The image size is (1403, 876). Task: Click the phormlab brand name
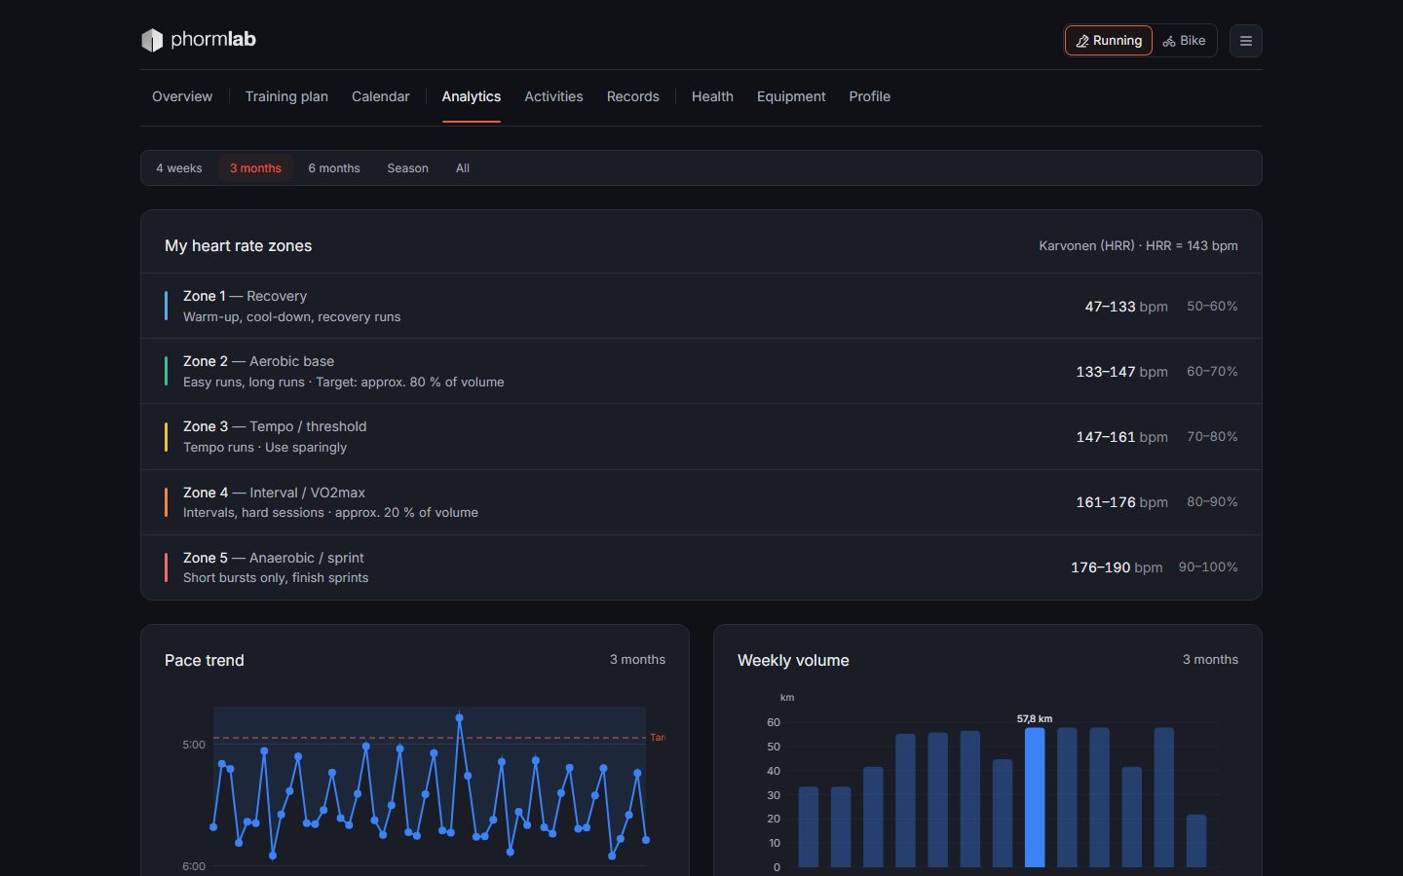tap(213, 40)
